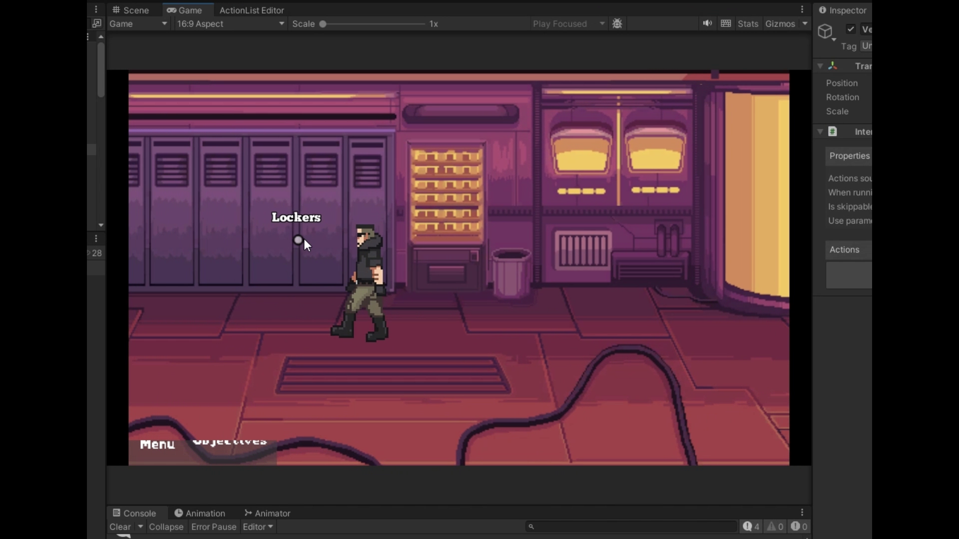The width and height of the screenshot is (959, 539).
Task: Click the keyboard shortcuts icon
Action: tap(726, 23)
